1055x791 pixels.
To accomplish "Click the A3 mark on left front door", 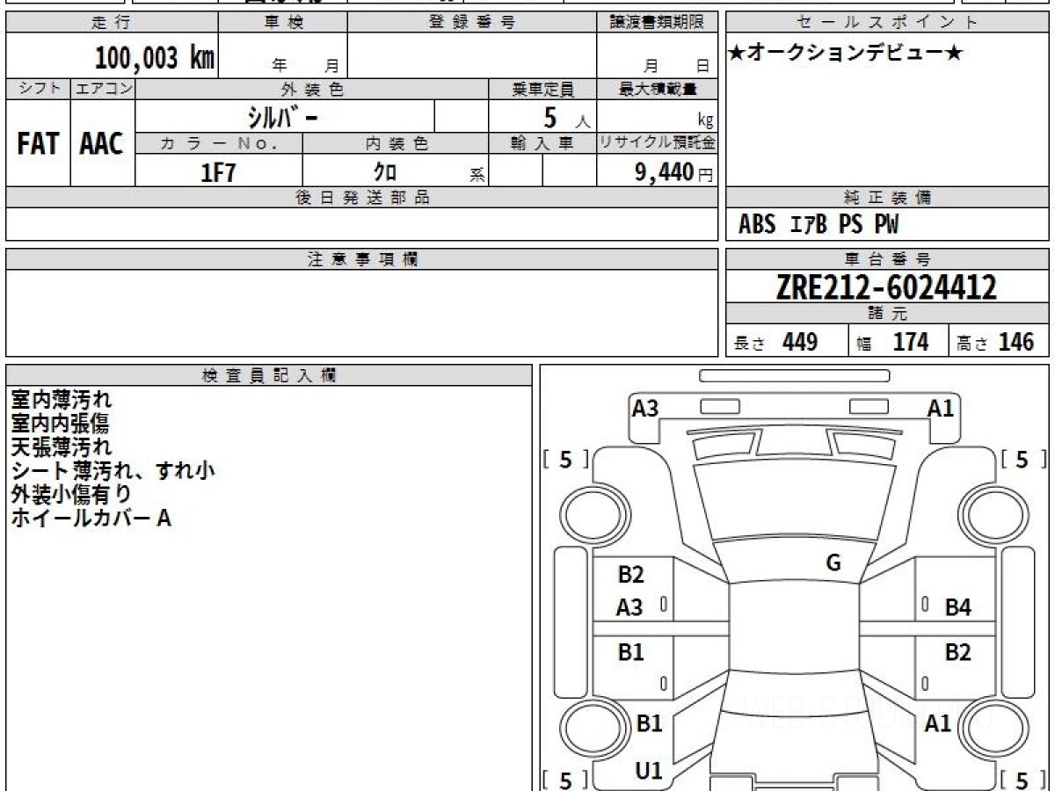I will [x=629, y=607].
